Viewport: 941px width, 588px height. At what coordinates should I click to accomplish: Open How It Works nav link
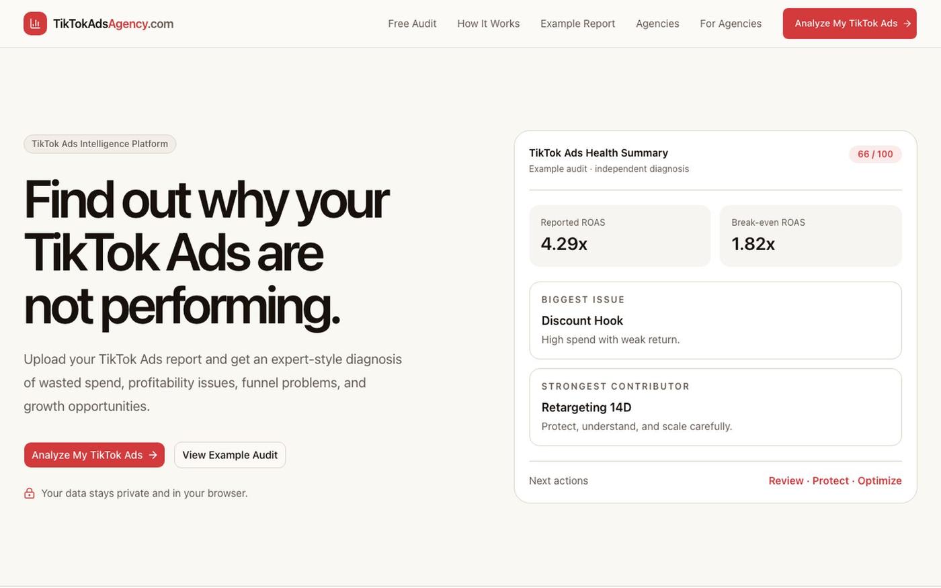[x=489, y=24]
